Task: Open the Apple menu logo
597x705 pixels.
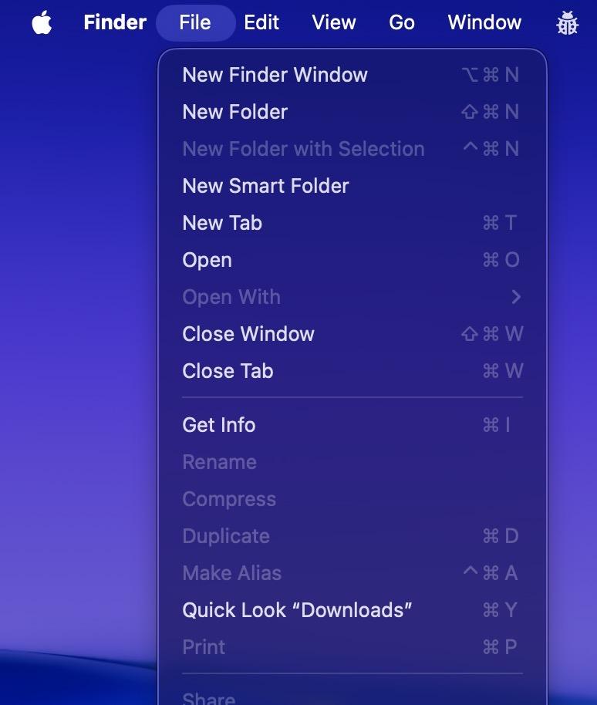Action: [42, 23]
